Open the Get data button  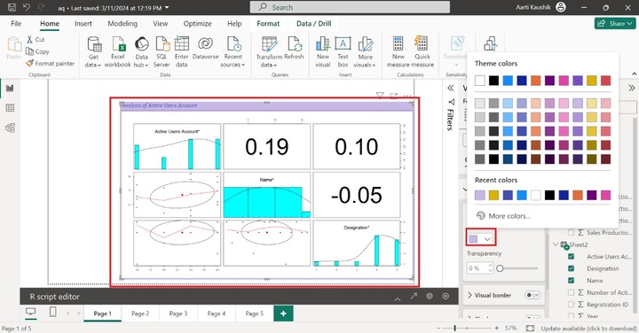tap(94, 51)
